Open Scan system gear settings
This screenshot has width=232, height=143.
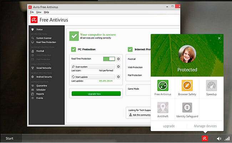tap(118, 67)
